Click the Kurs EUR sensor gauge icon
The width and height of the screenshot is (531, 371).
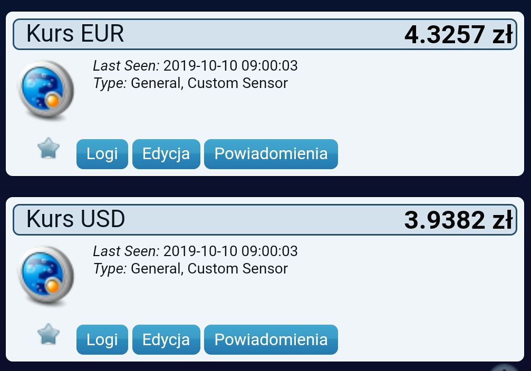pos(46,90)
